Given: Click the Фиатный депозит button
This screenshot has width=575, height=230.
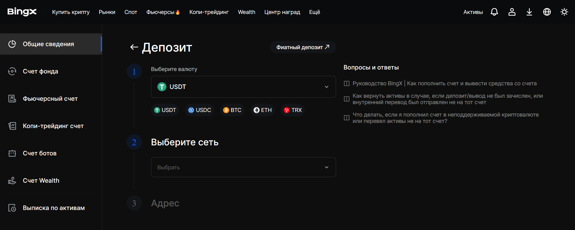Looking at the screenshot, I should tap(303, 47).
